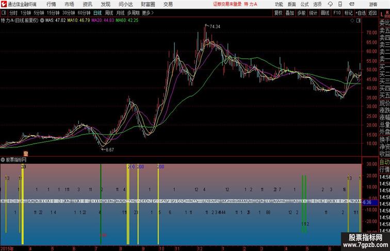Image resolution: width=390 pixels, height=251 pixels.
Task: Expand the 更多 periods chevron
Action: (153, 13)
